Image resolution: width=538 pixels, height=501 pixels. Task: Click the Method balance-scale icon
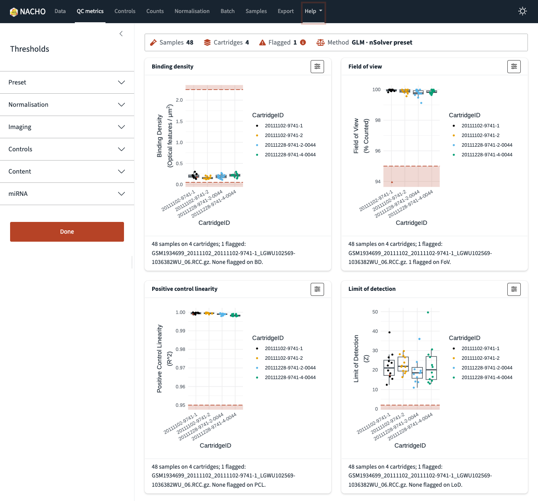[320, 42]
